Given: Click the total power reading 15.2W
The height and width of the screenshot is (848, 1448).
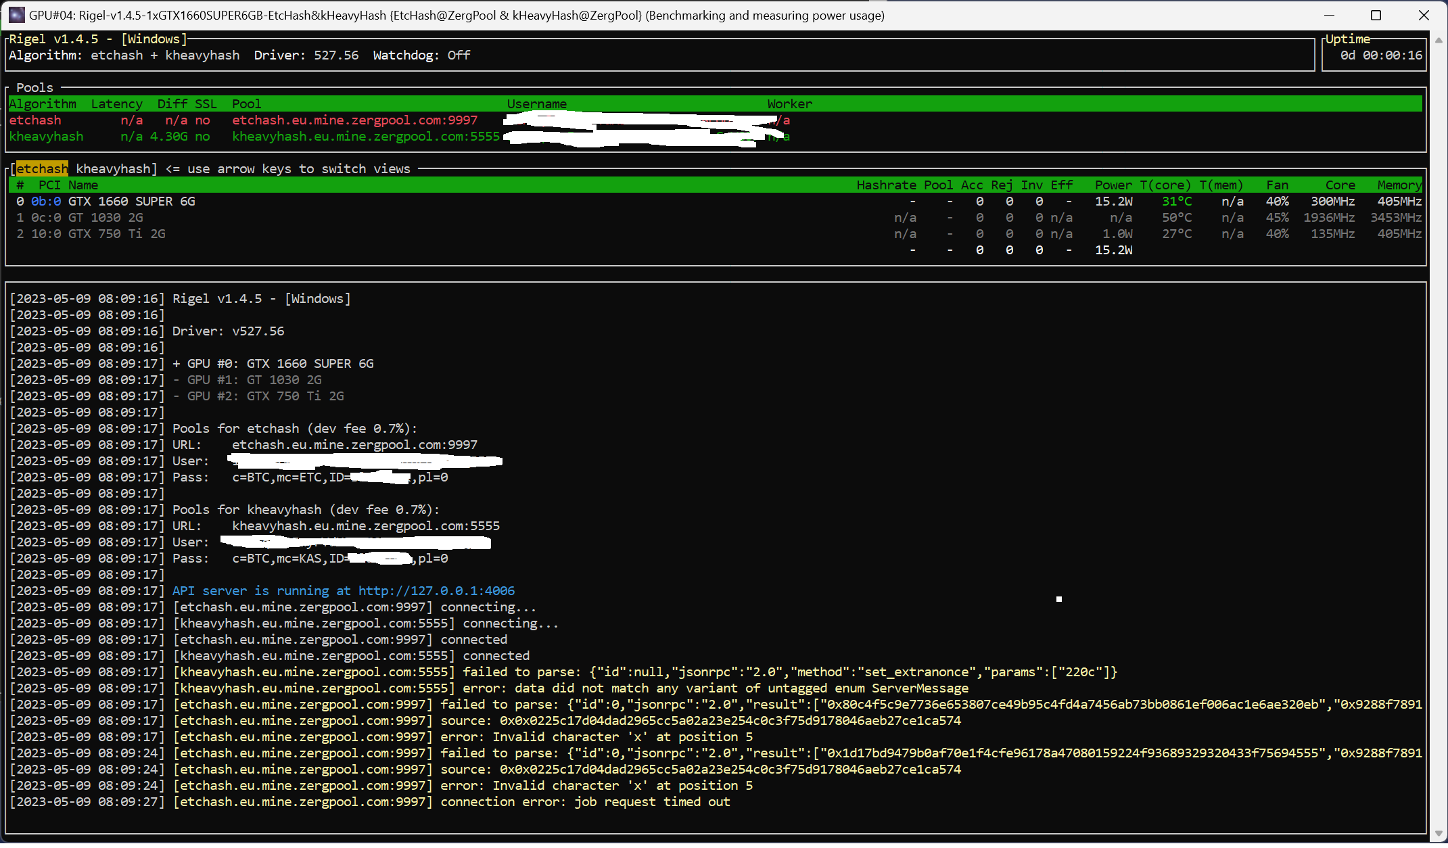Looking at the screenshot, I should [1114, 250].
